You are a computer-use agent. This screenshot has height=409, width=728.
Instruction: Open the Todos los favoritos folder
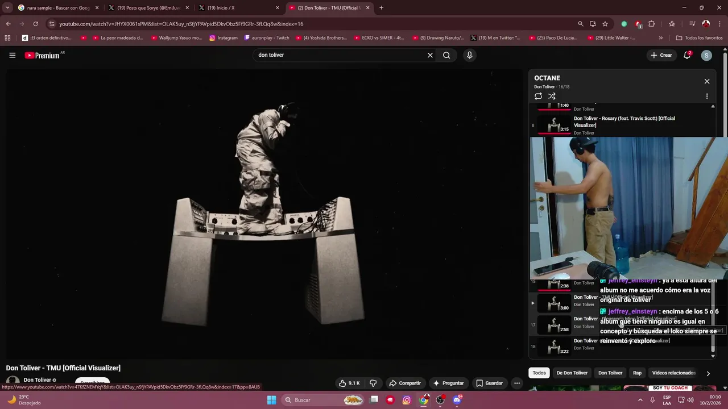pos(699,38)
